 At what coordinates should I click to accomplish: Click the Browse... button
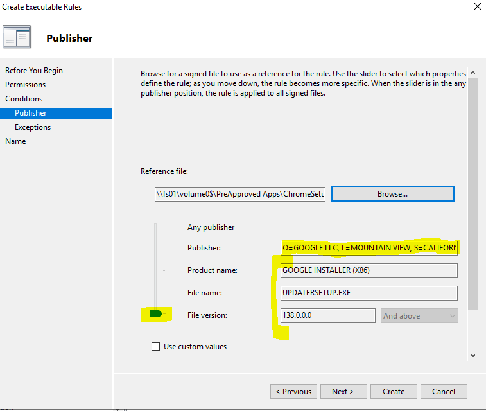coord(393,194)
